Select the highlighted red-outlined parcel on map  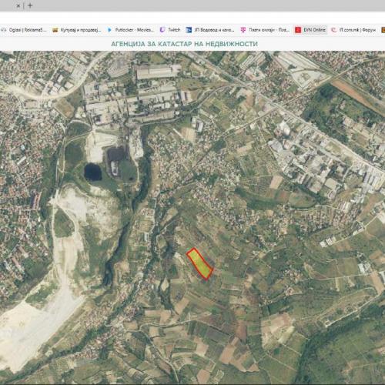pos(200,263)
